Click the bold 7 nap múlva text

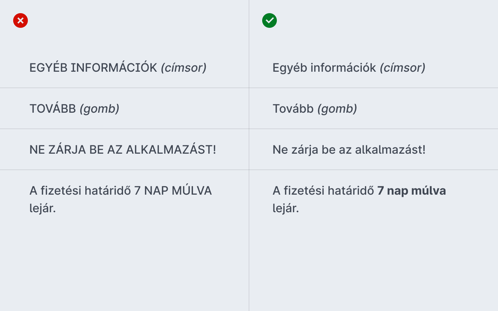click(x=412, y=191)
